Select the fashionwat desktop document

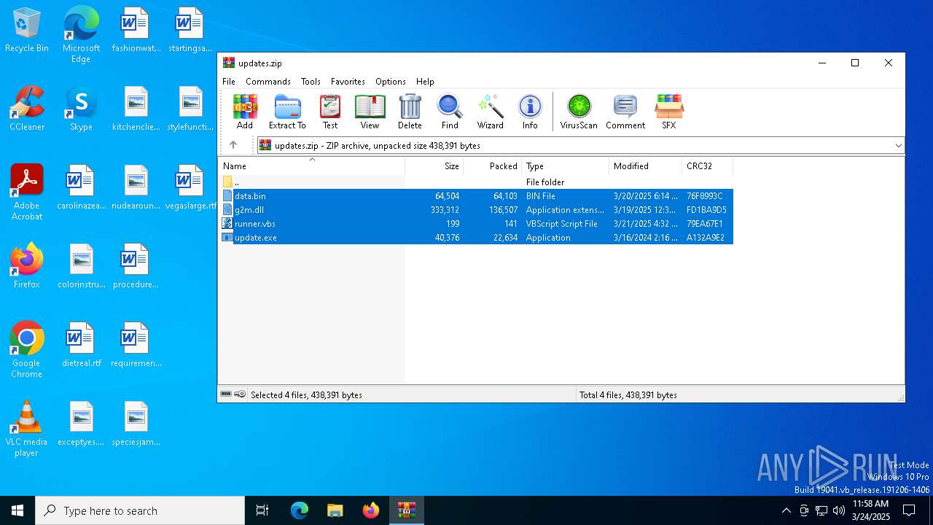coord(136,31)
